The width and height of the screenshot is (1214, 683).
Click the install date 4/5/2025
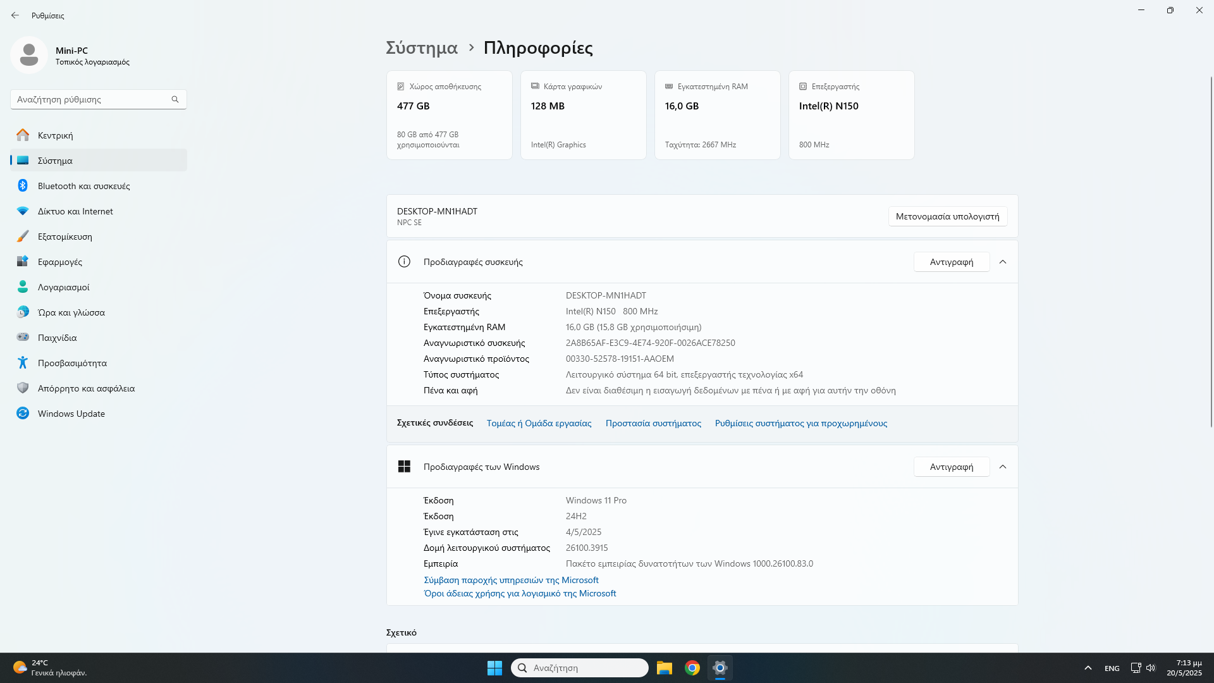[x=584, y=532]
